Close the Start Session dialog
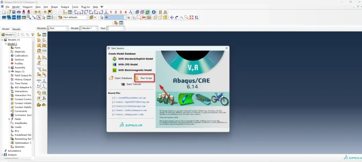362x162 pixels. pos(227,48)
